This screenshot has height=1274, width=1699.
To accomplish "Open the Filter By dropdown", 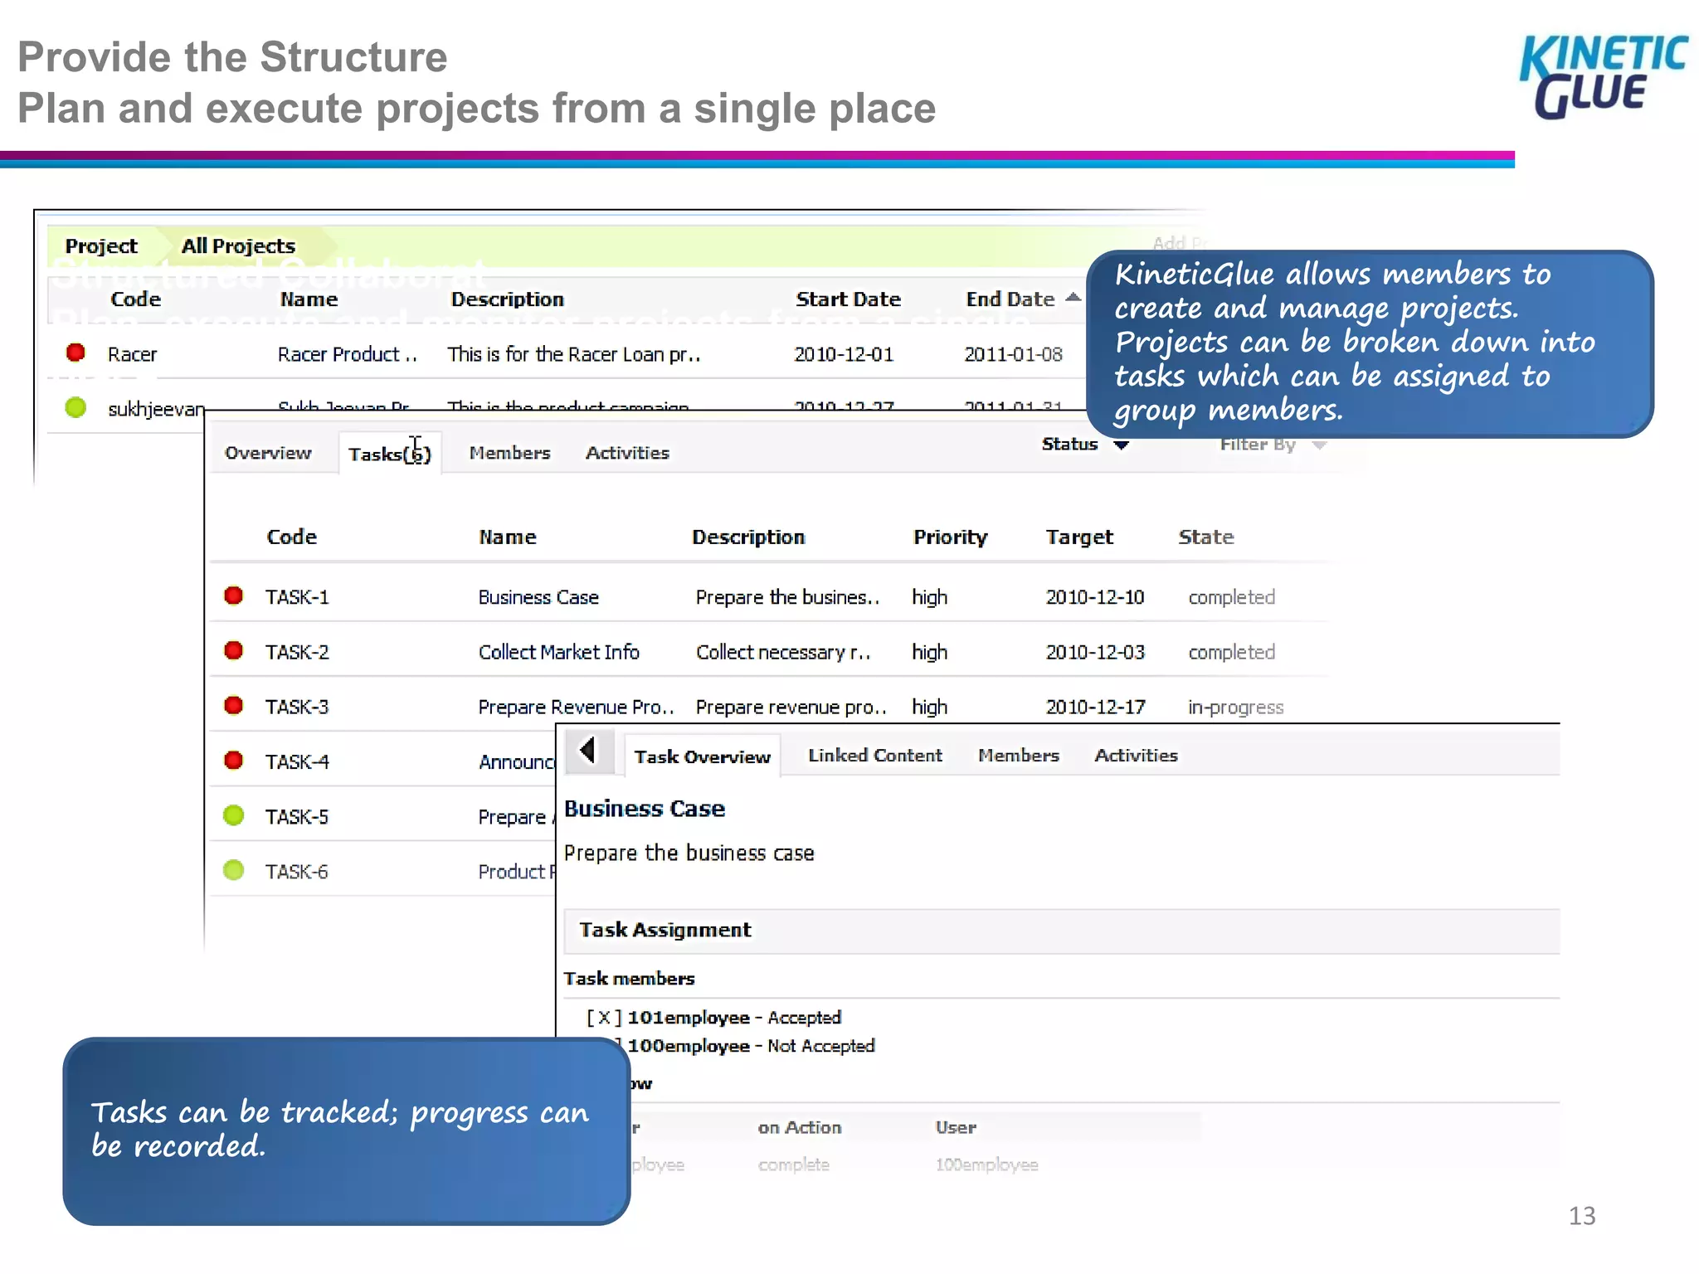I will click(x=1273, y=445).
